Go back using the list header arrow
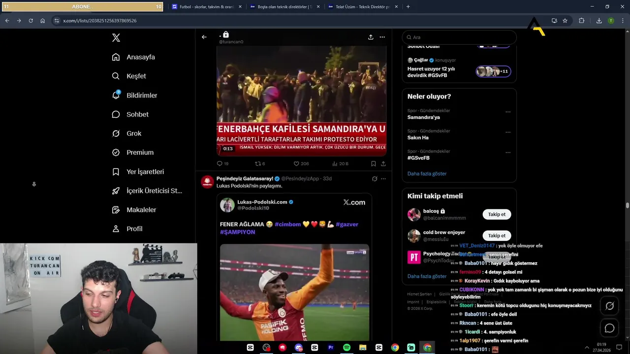630x354 pixels. [204, 37]
